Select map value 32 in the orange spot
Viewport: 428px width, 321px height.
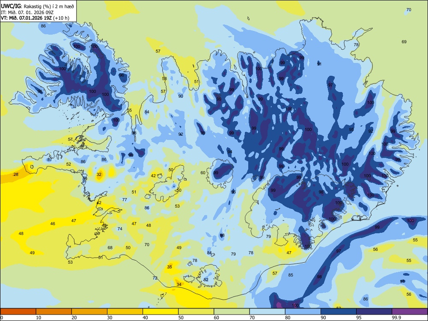(99, 175)
